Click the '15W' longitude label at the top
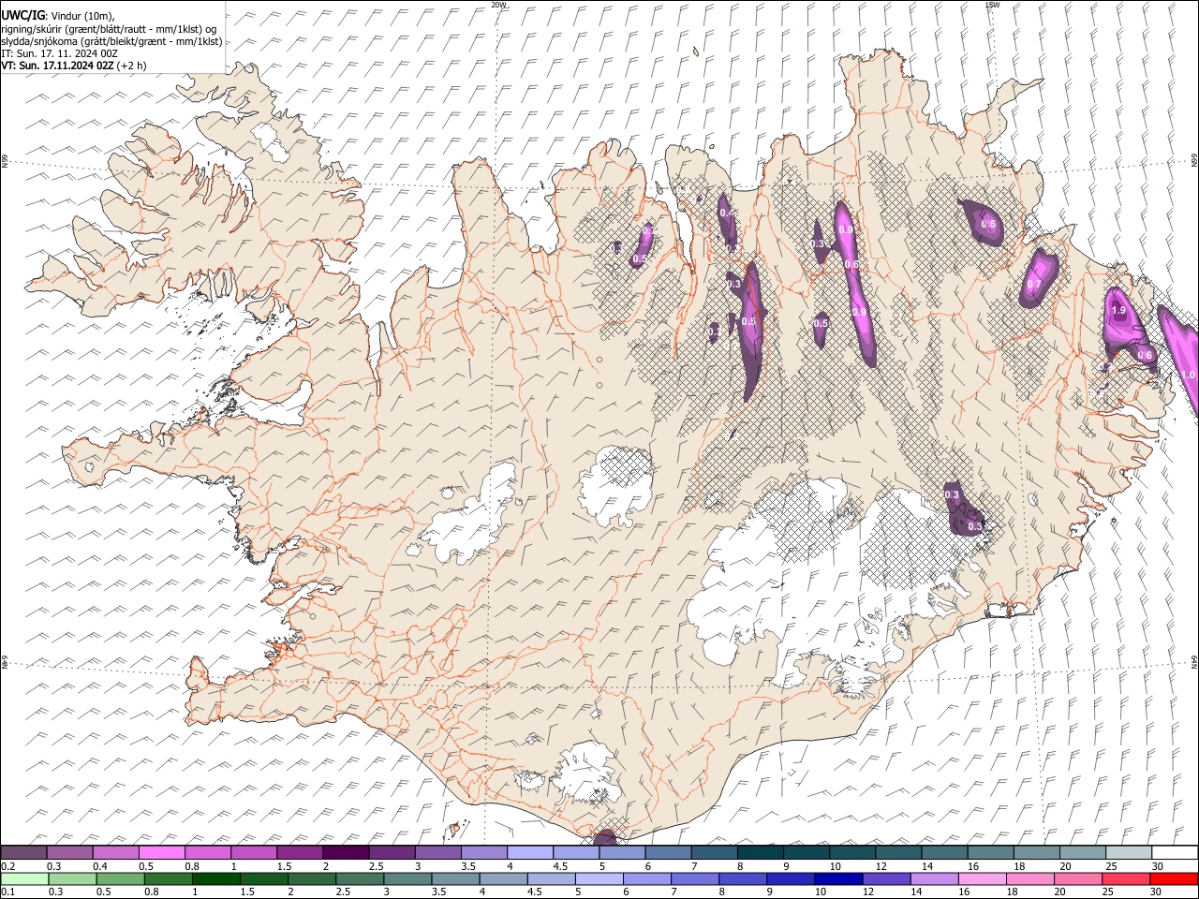 pyautogui.click(x=992, y=5)
